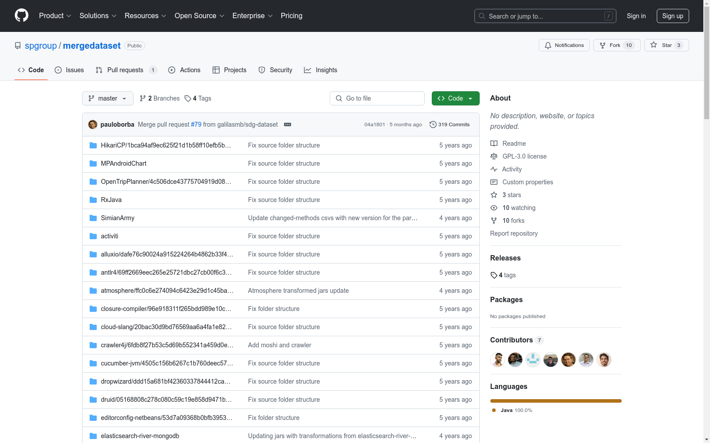
Task: Click the pulse icon beside Activity
Action: pyautogui.click(x=494, y=169)
